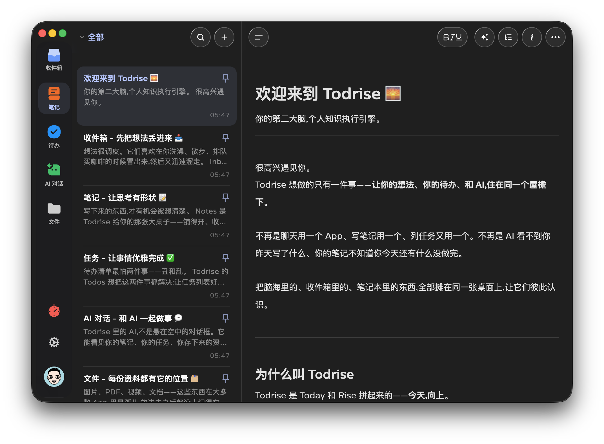Click the line 很高兴遇见你。 in editor
Image resolution: width=604 pixels, height=444 pixels.
coord(283,168)
